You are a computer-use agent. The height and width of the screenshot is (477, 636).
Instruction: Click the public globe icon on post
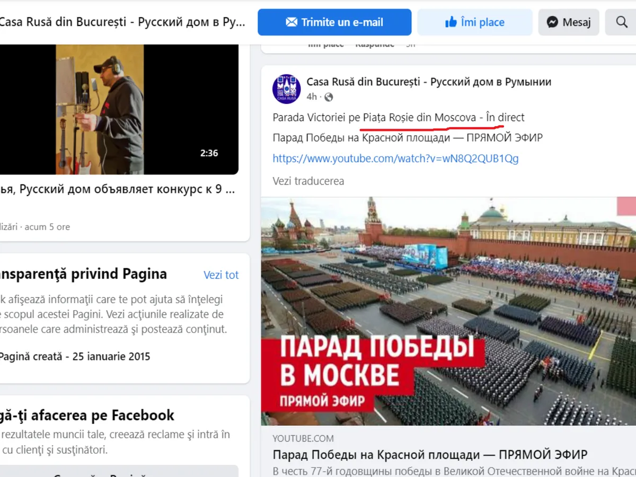(x=329, y=97)
